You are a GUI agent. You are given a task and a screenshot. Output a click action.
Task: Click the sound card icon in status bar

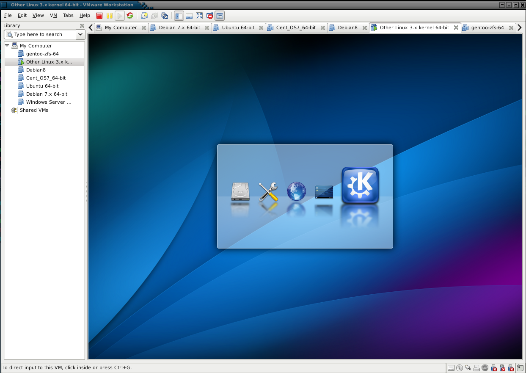coord(485,368)
